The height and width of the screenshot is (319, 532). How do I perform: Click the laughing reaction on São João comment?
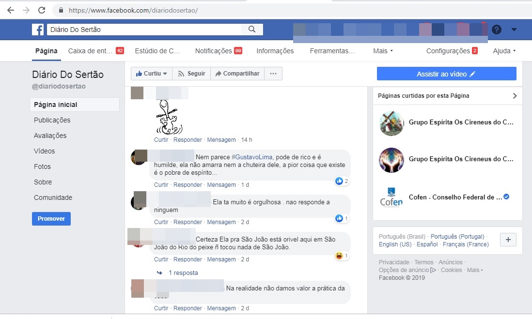(339, 256)
